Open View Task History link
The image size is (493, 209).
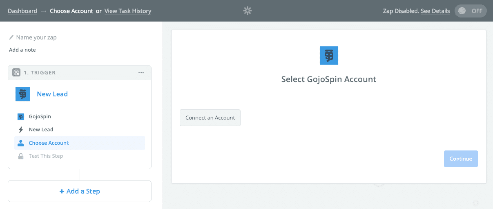pos(128,11)
